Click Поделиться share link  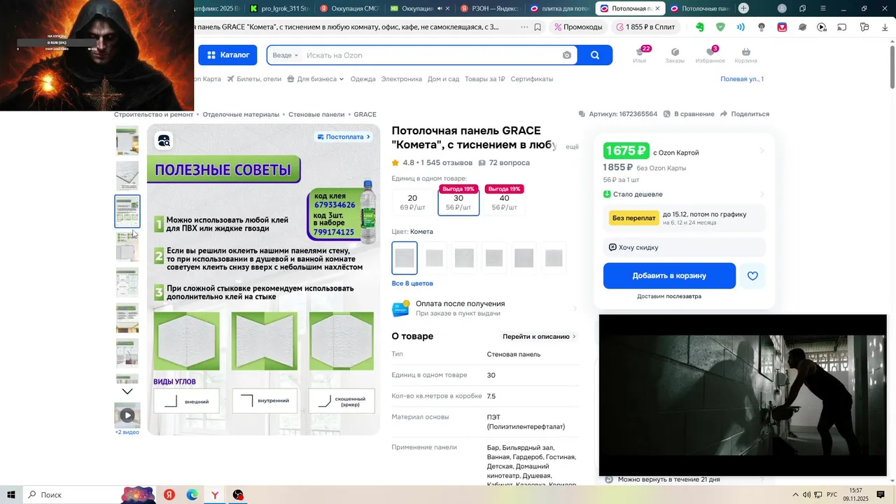click(x=745, y=114)
